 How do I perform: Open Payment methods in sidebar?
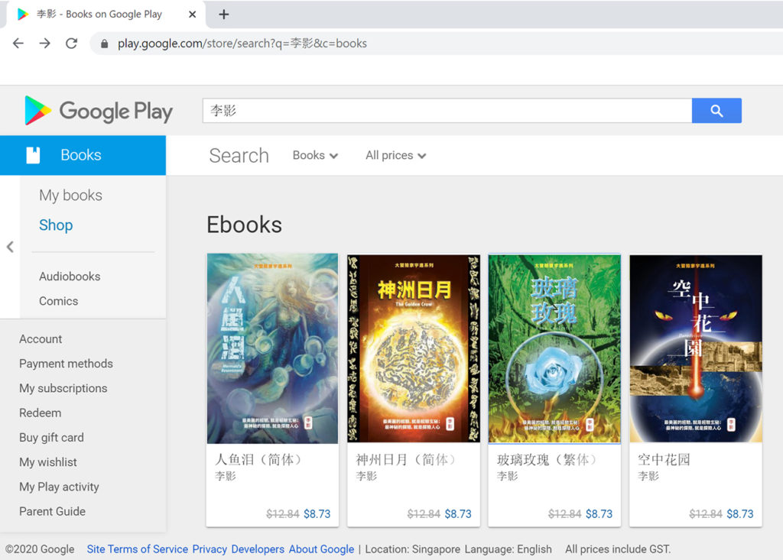point(66,364)
